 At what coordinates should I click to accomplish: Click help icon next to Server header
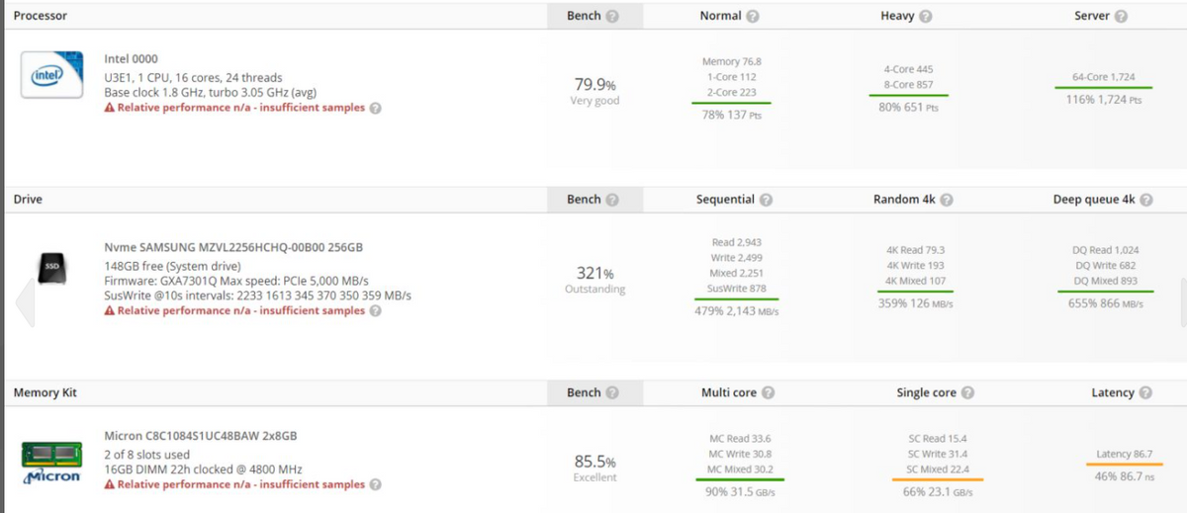pos(1122,17)
